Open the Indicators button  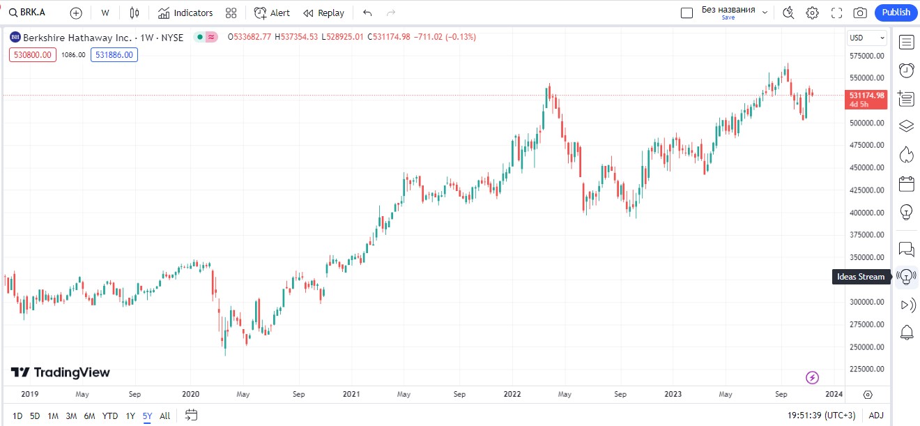pyautogui.click(x=185, y=13)
